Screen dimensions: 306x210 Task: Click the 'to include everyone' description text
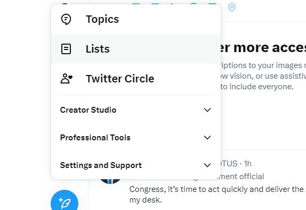[257, 87]
